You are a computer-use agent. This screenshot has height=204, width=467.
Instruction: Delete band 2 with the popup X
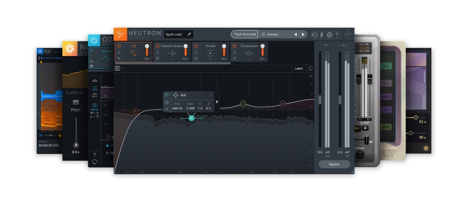point(167,109)
